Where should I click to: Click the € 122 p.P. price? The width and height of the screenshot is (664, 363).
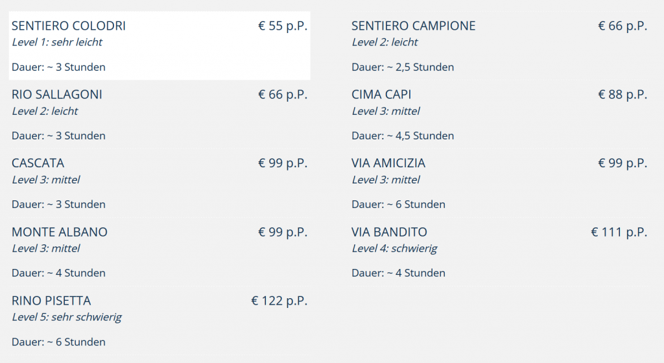point(279,301)
